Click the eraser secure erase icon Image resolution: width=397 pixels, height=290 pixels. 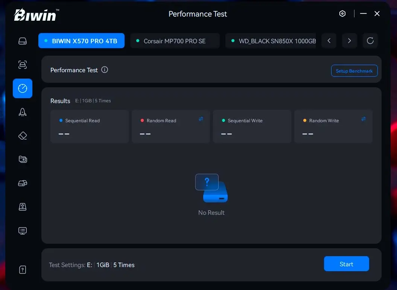tap(23, 136)
